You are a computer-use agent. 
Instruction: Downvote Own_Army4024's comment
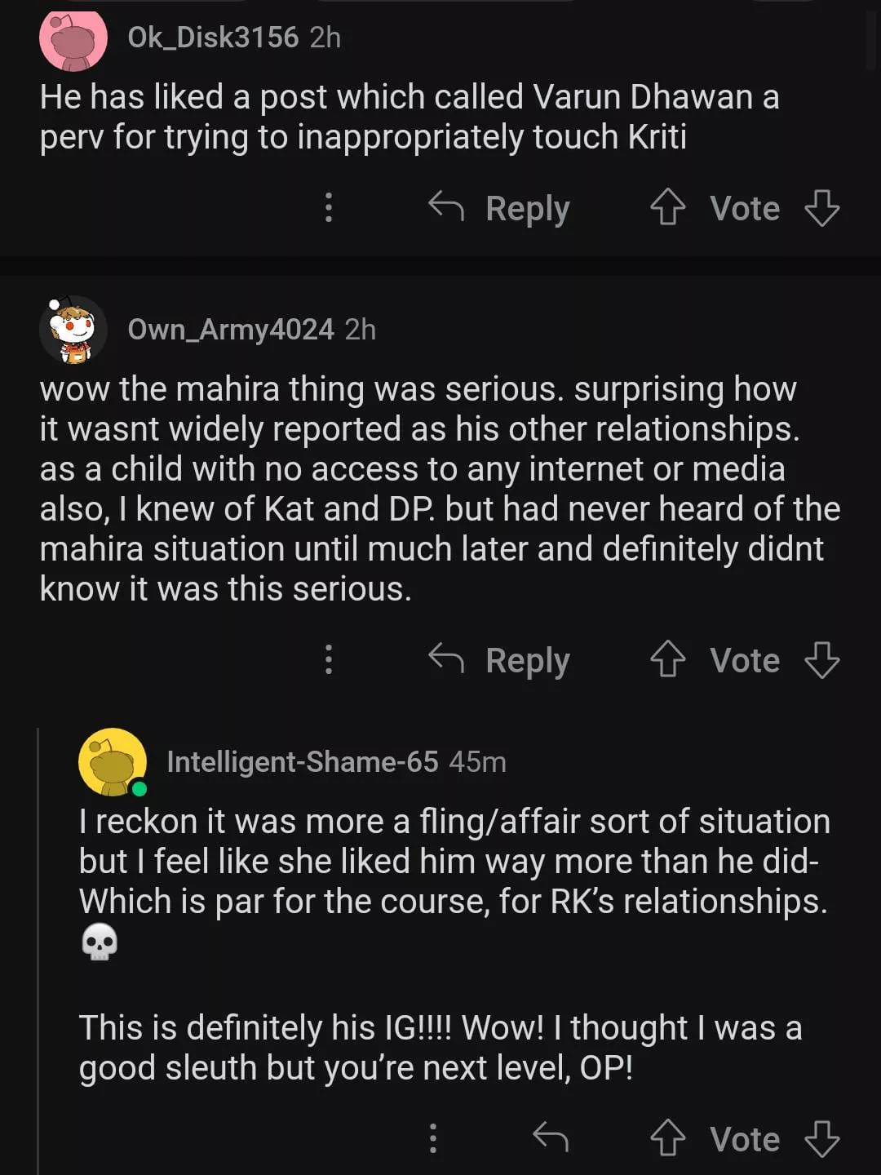tap(821, 660)
